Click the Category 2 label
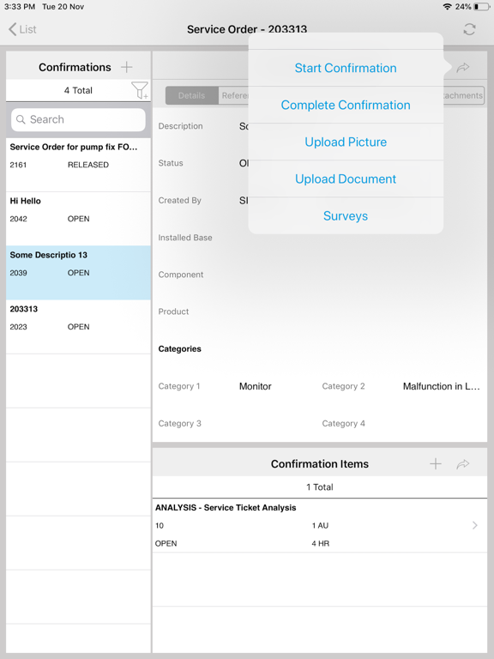The width and height of the screenshot is (494, 659). 344,386
